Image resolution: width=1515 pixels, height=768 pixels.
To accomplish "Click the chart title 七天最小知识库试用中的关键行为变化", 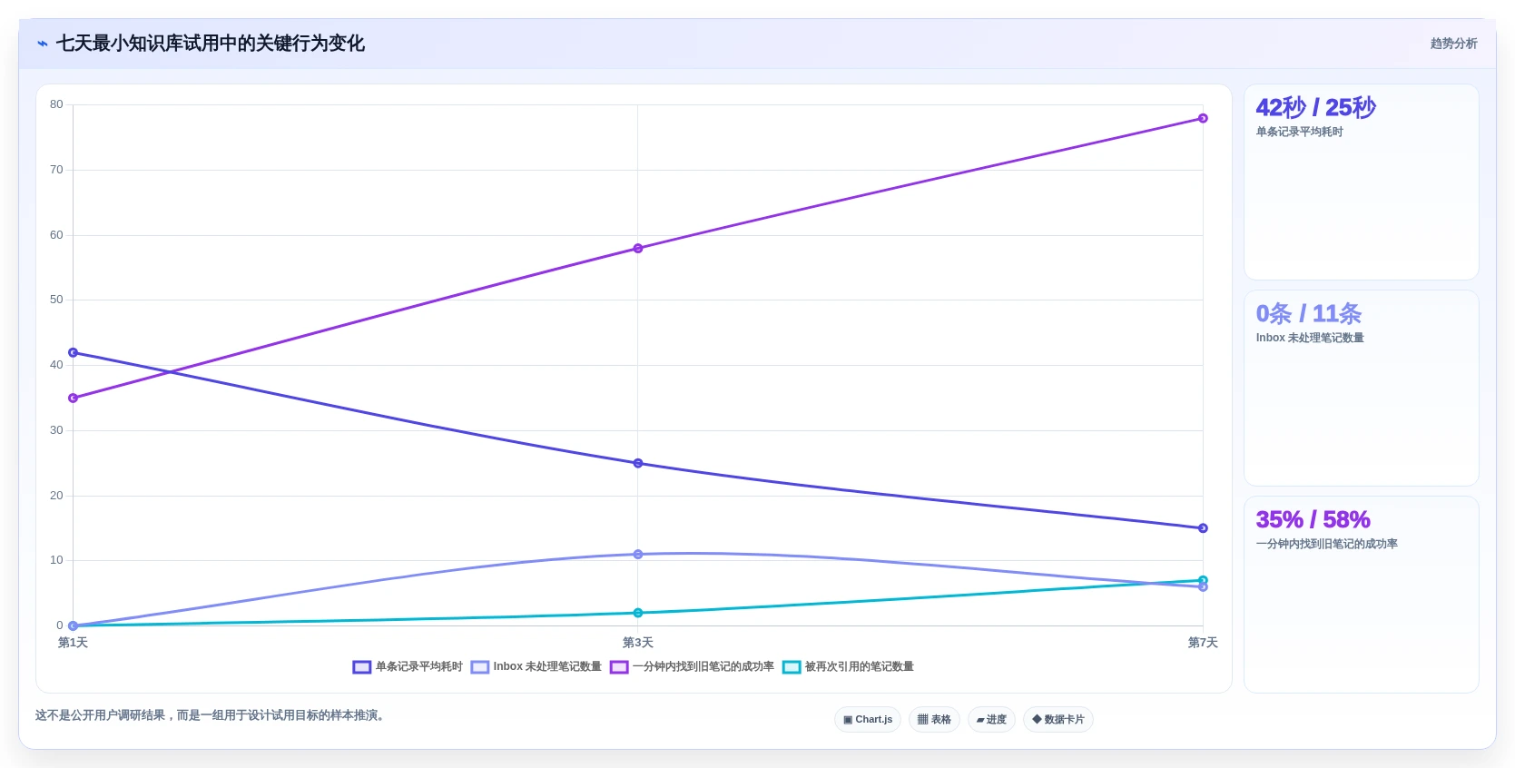I will (x=211, y=44).
